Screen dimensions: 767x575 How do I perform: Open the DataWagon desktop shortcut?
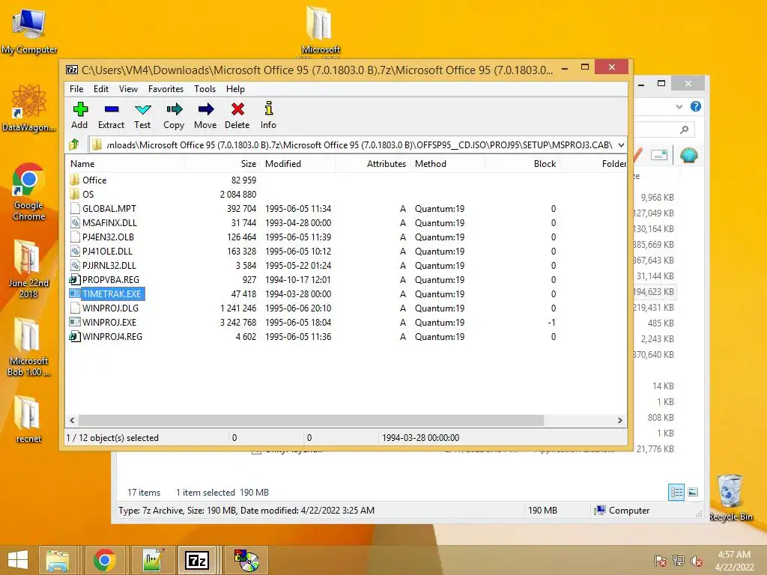coord(29,108)
